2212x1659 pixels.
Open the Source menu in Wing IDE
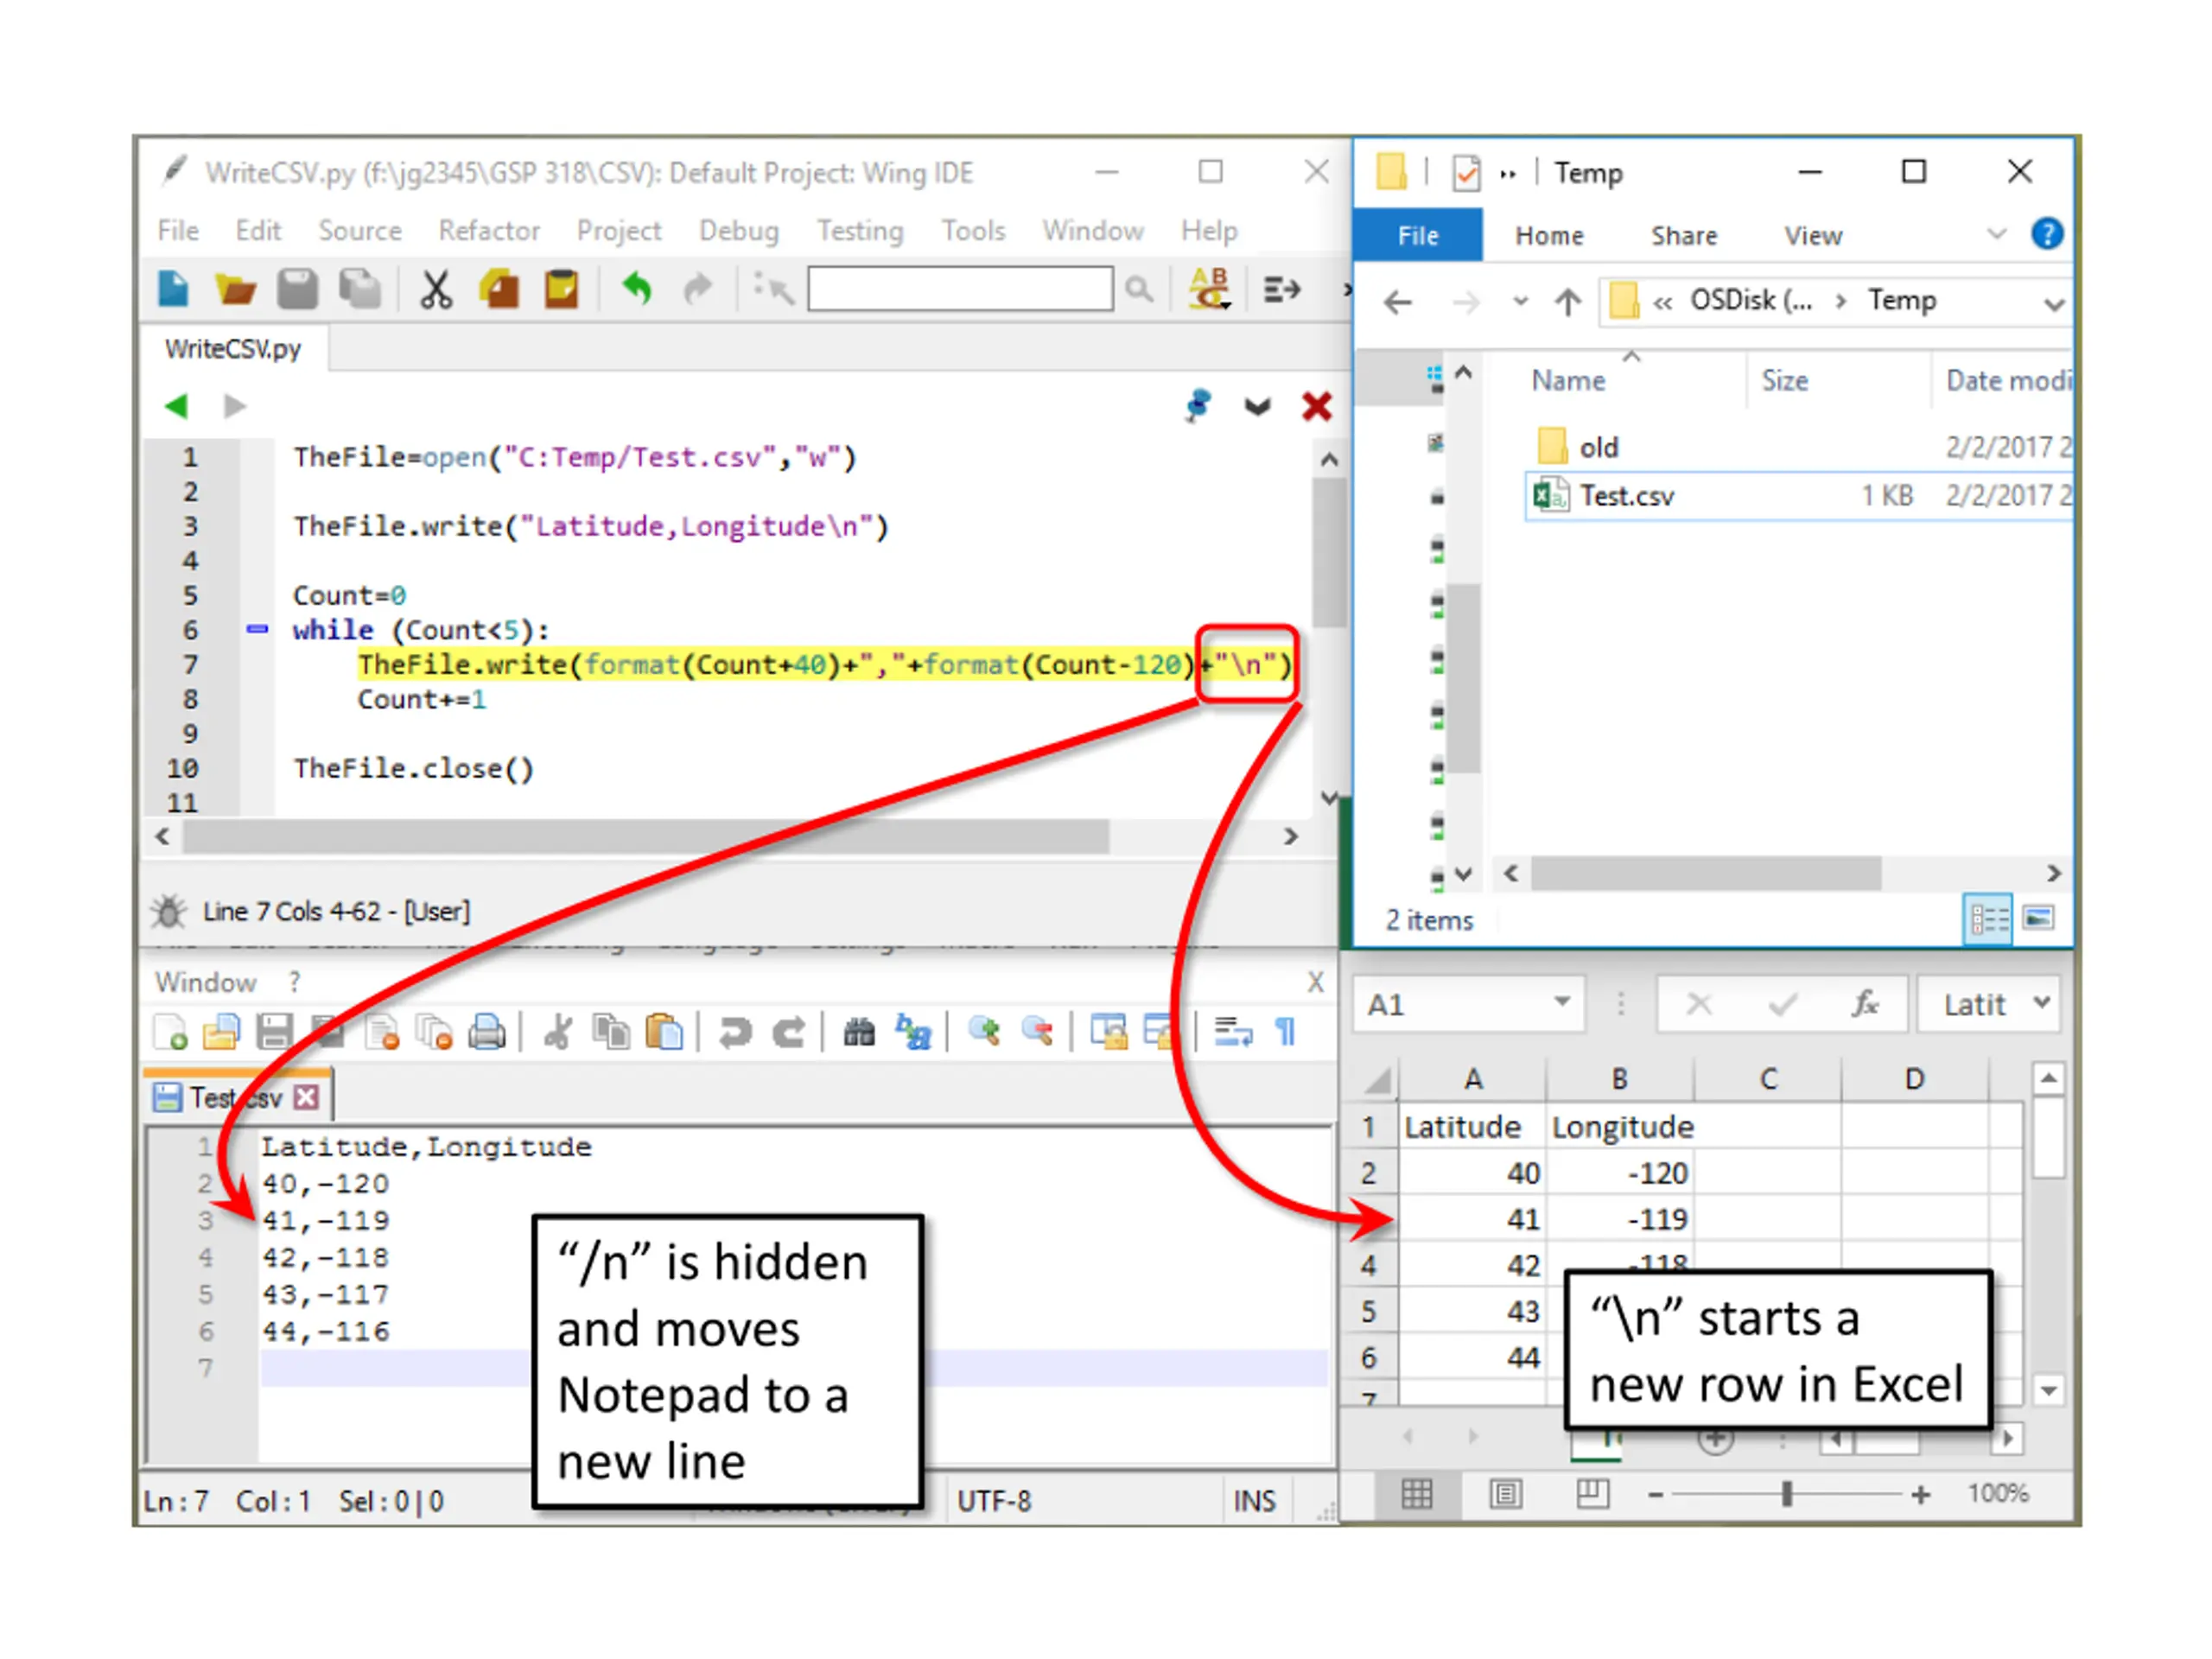(360, 231)
